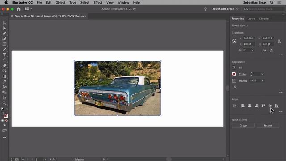Open the fx effects icon
This screenshot has height=161, width=286.
[235, 87]
